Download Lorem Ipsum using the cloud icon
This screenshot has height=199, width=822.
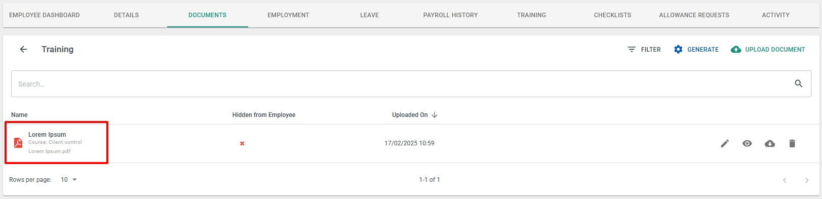pyautogui.click(x=770, y=143)
